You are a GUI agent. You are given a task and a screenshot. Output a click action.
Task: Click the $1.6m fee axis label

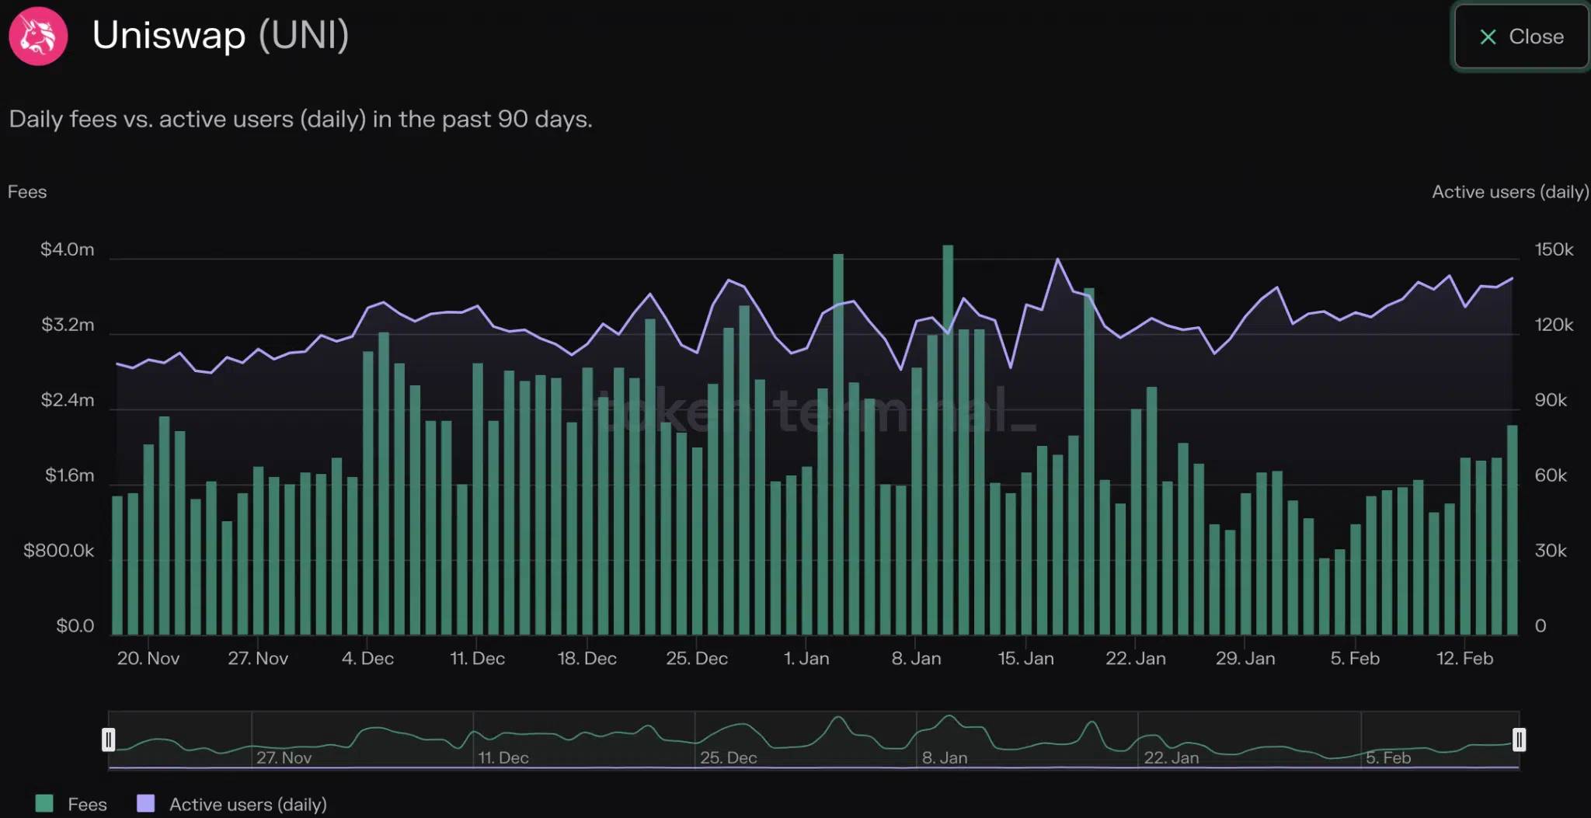click(x=69, y=475)
